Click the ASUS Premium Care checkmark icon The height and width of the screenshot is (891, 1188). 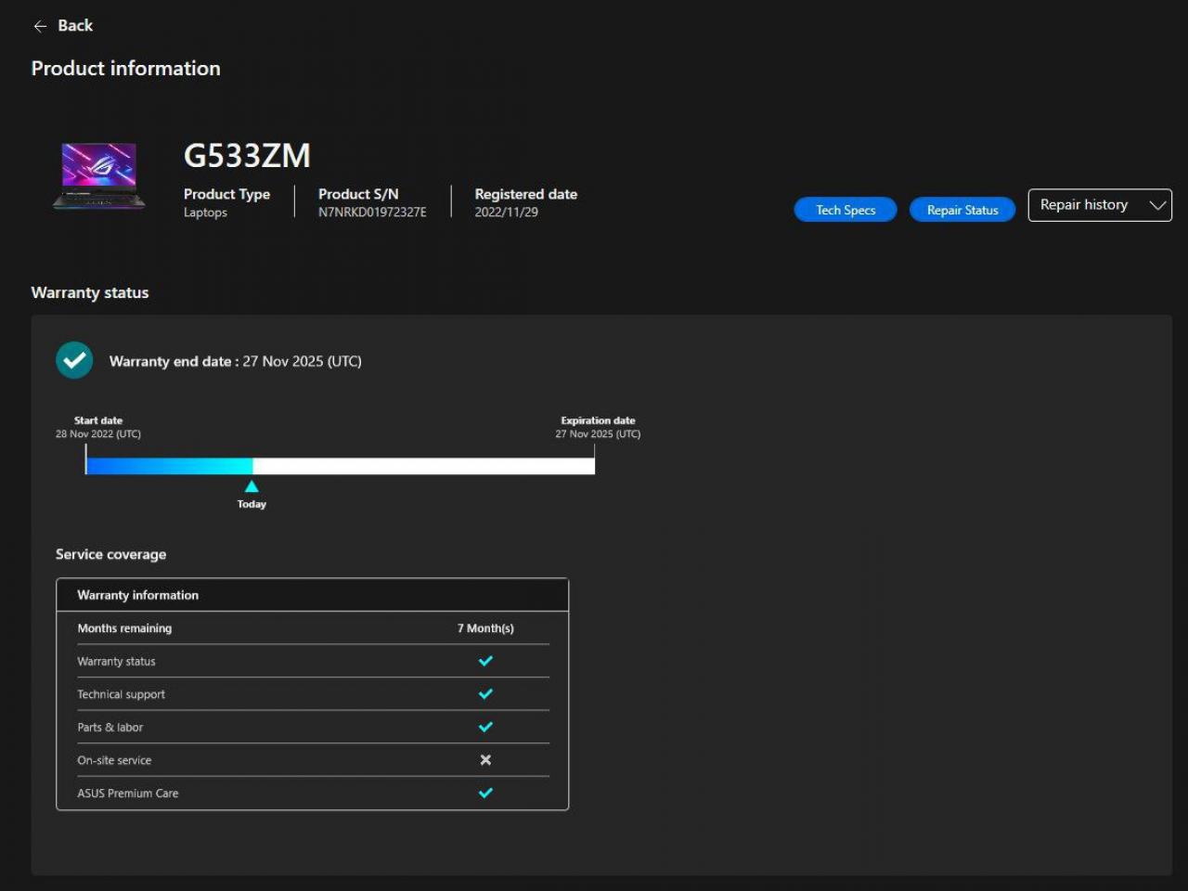(x=485, y=793)
